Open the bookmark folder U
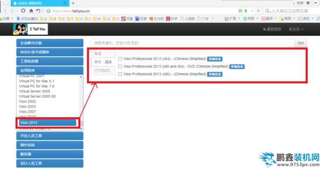 [116, 19]
